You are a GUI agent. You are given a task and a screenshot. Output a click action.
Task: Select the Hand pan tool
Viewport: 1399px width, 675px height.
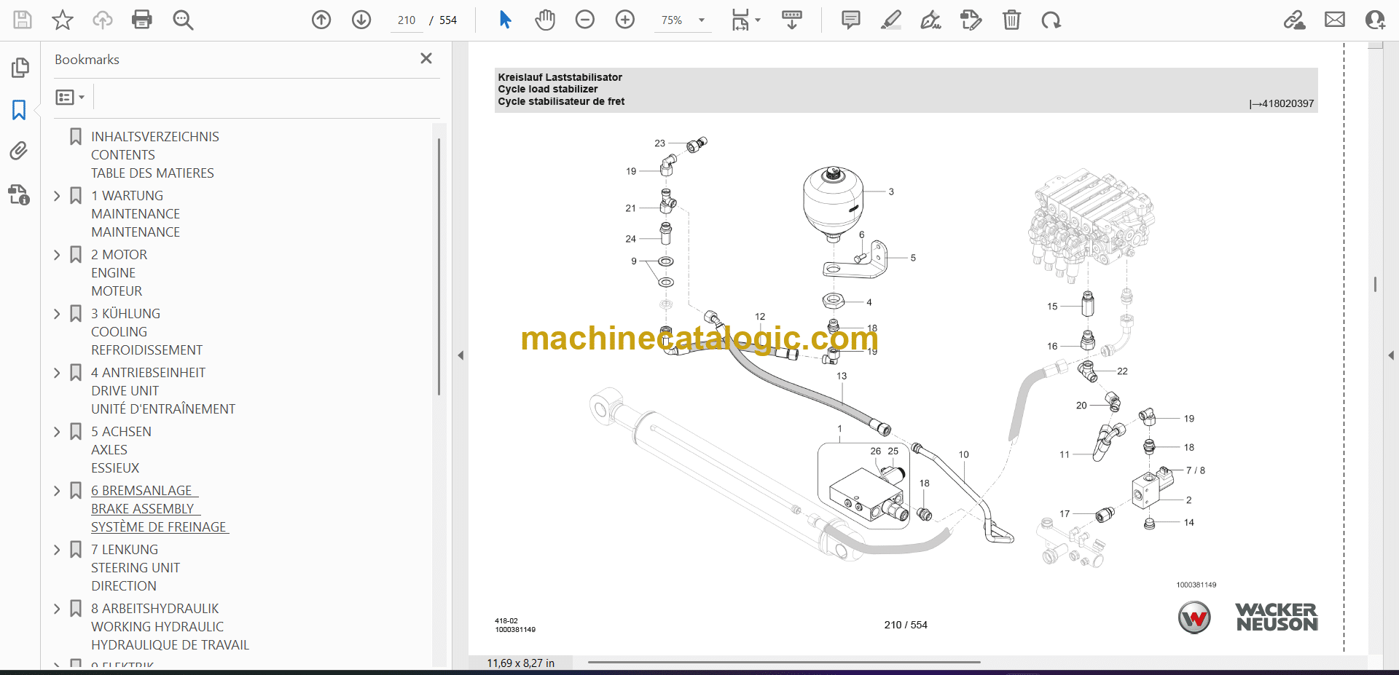point(544,20)
